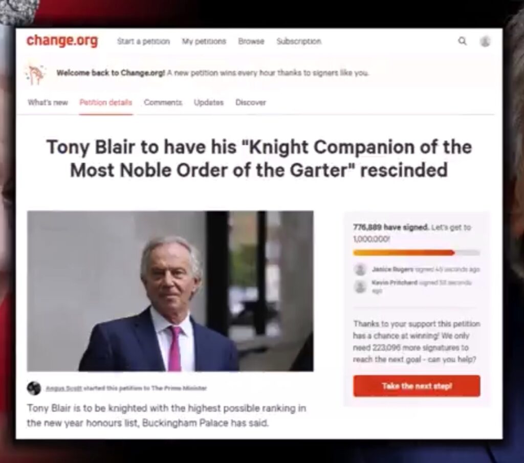
Task: Click the change.org logo
Action: pyautogui.click(x=62, y=40)
